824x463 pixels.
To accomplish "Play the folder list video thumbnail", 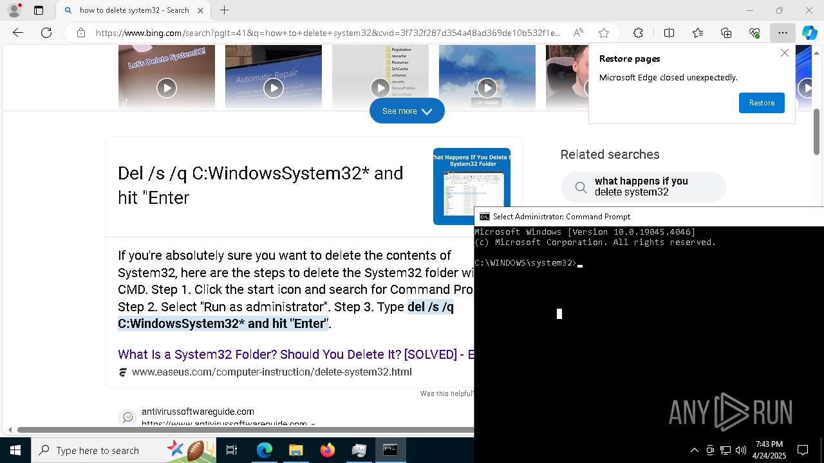I will [x=380, y=87].
